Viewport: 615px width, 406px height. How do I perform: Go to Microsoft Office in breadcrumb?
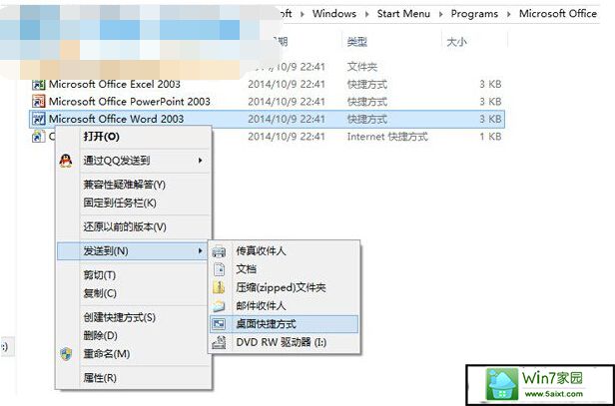(558, 14)
